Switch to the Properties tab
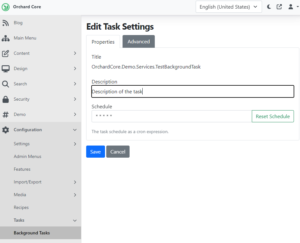This screenshot has width=300, height=243. pyautogui.click(x=103, y=42)
